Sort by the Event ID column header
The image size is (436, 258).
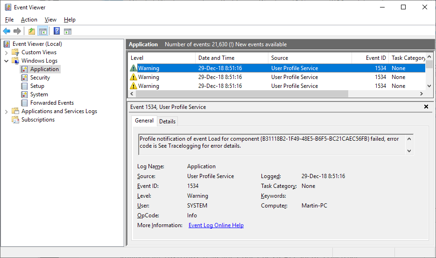coord(370,58)
